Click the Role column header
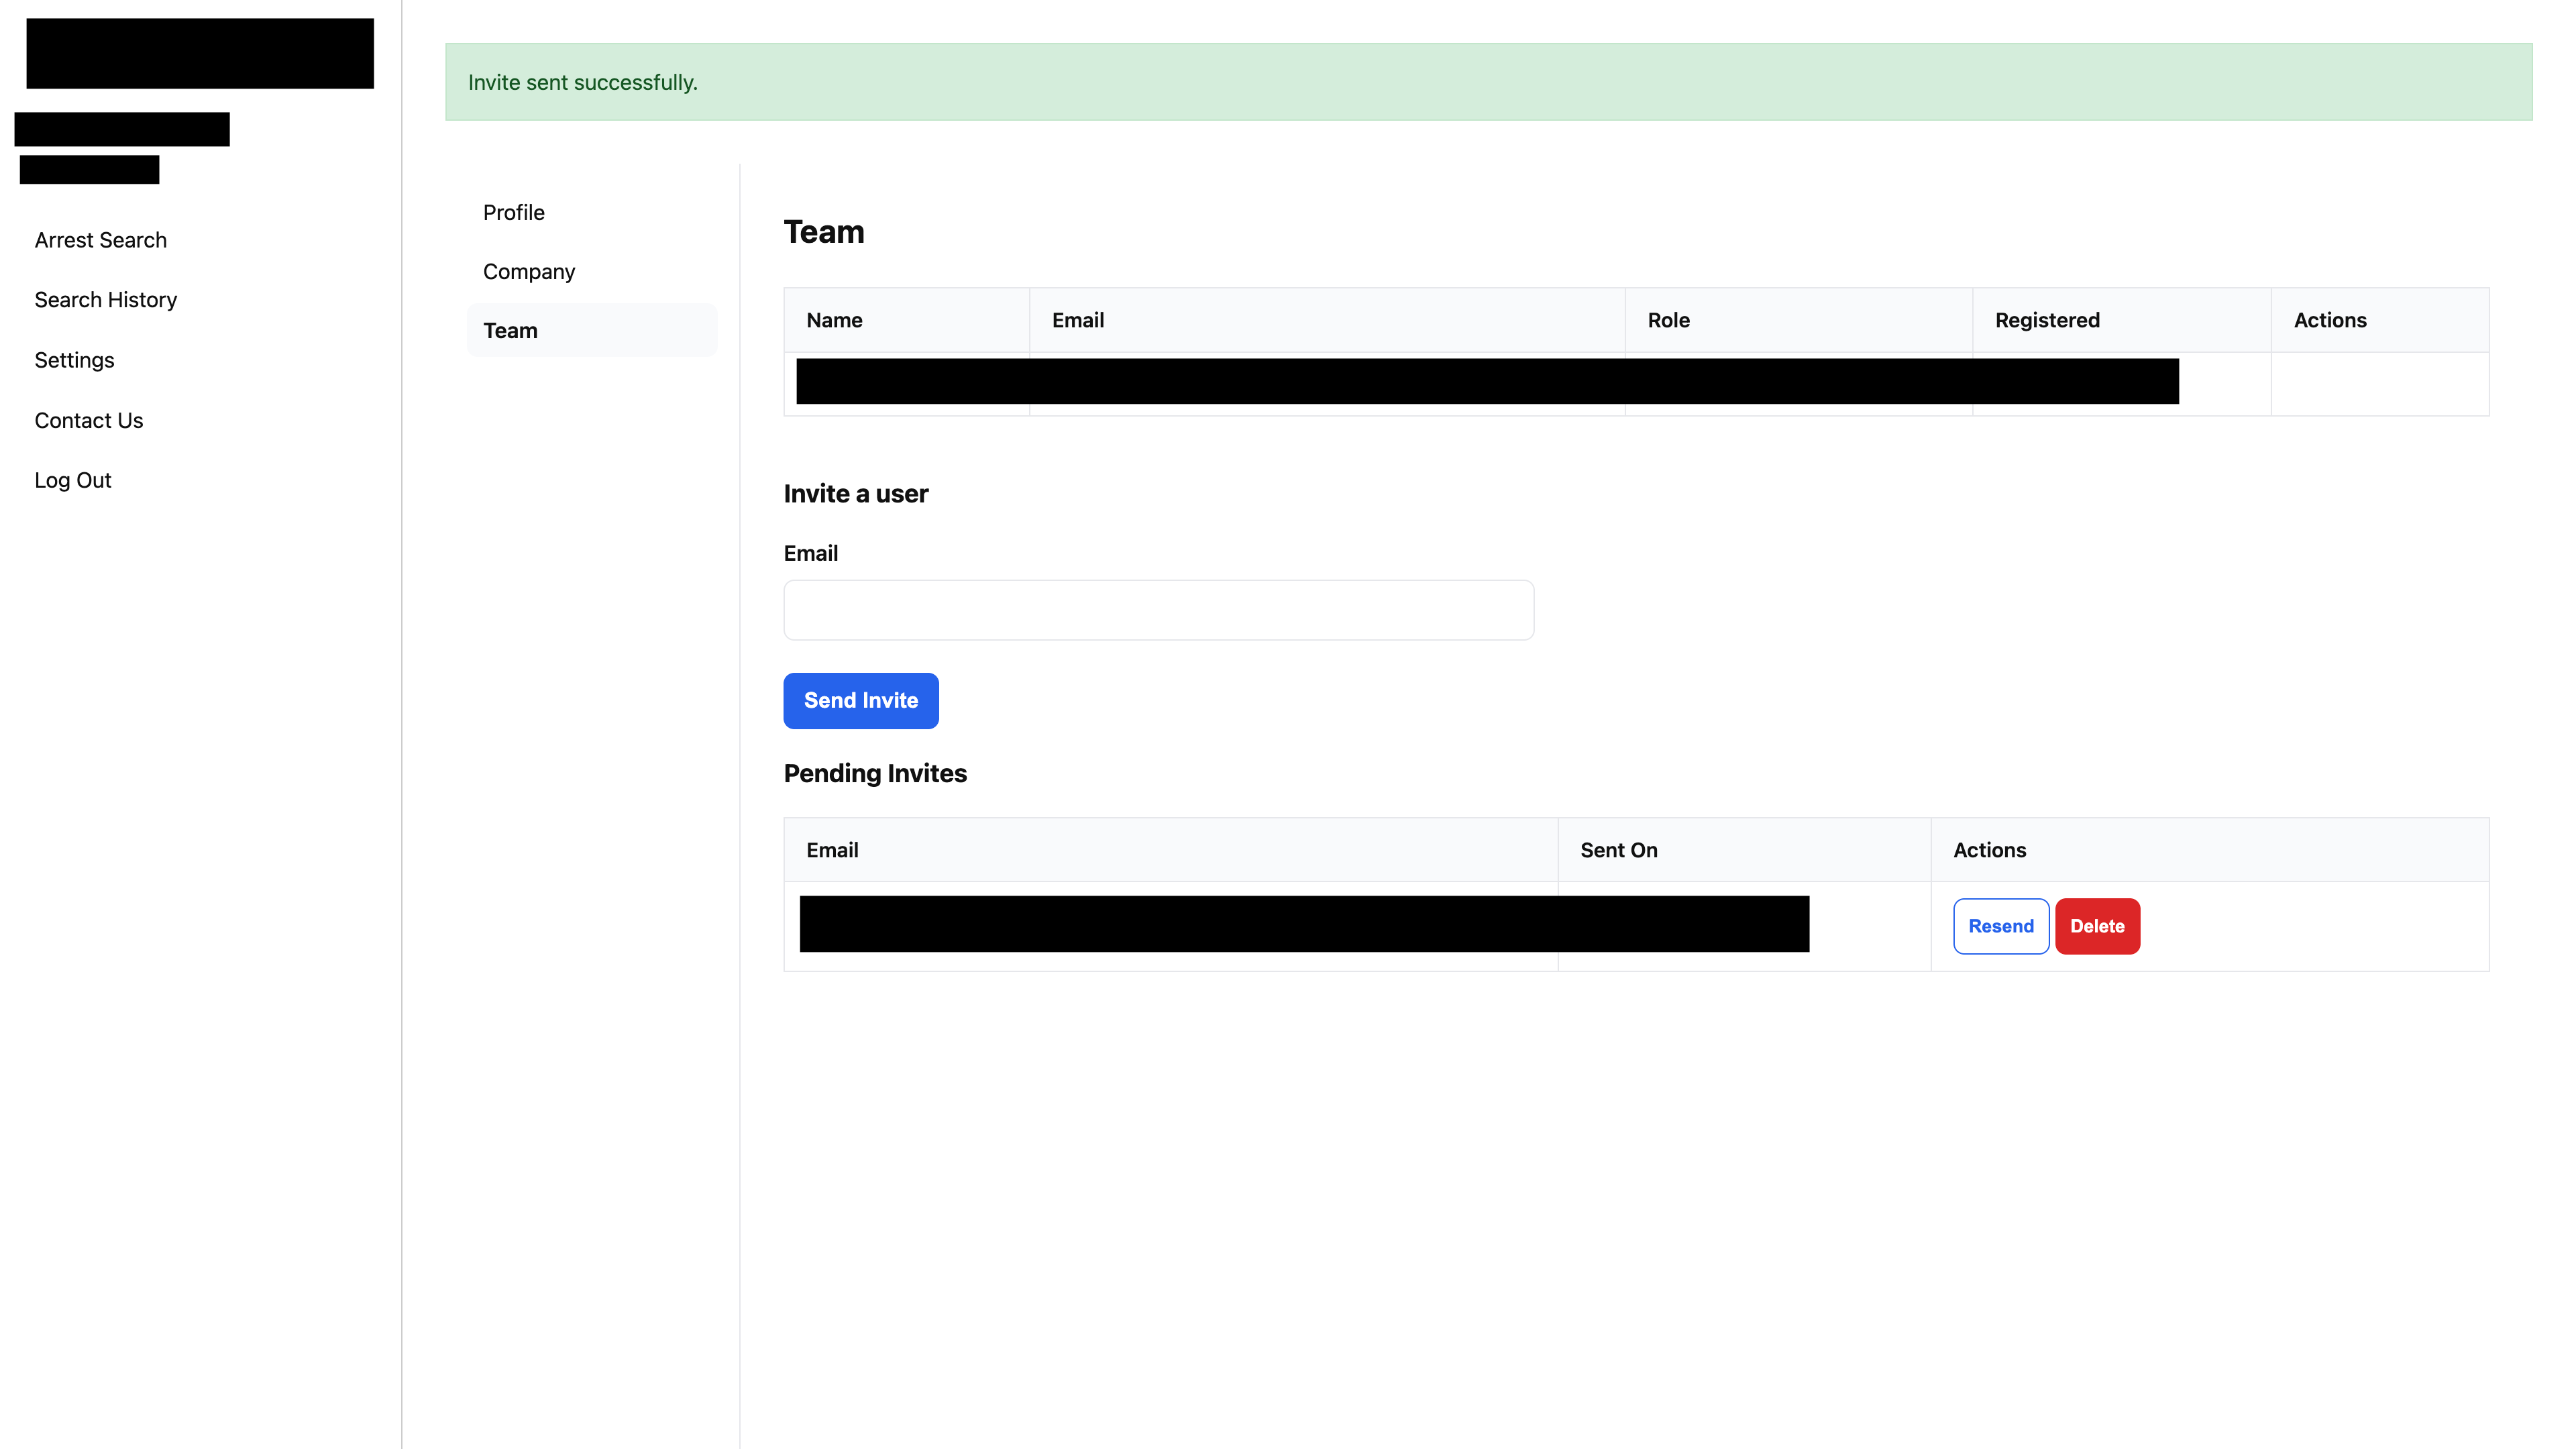 coord(1668,320)
